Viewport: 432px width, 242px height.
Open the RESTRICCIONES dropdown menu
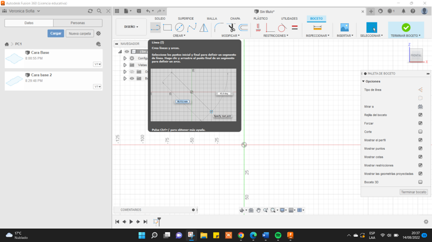(x=276, y=35)
